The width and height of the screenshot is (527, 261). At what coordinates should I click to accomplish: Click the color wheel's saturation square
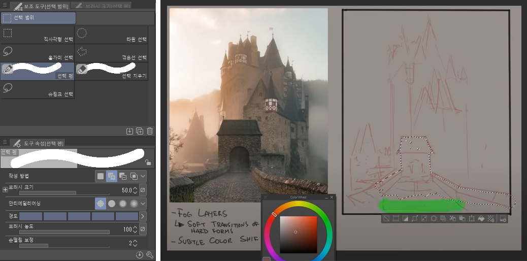[x=299, y=234]
